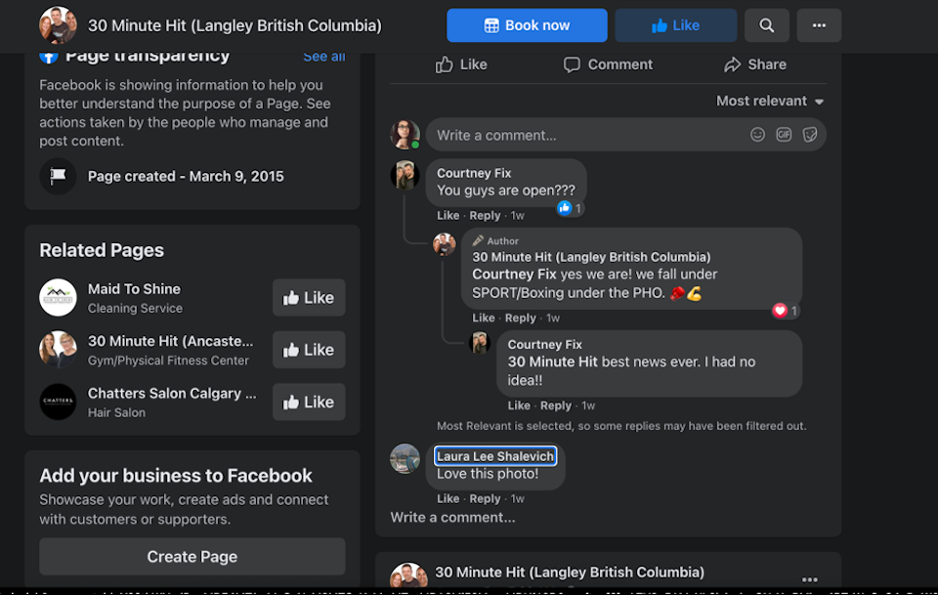This screenshot has width=938, height=595.
Task: Like the author's 'yes we are!' reply
Action: [484, 319]
